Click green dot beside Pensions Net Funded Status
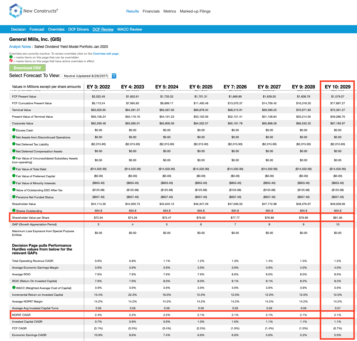 point(14,197)
